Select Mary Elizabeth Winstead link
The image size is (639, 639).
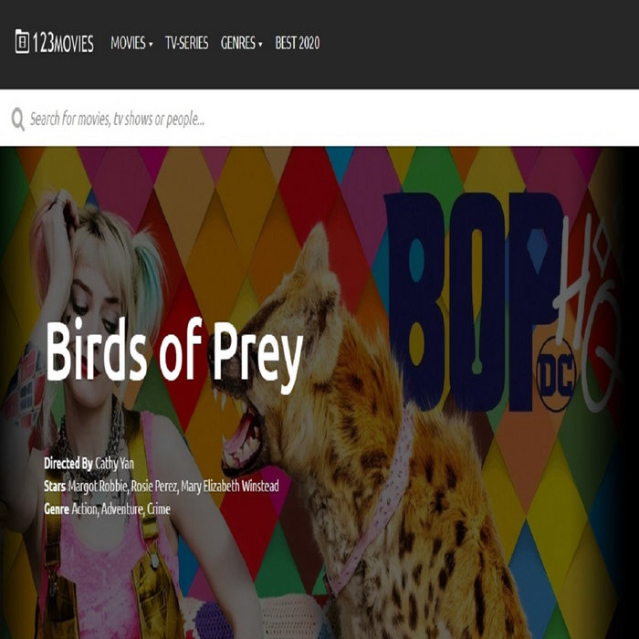tap(230, 487)
